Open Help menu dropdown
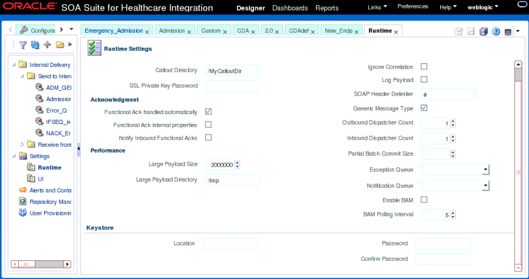The image size is (529, 279). pyautogui.click(x=448, y=7)
